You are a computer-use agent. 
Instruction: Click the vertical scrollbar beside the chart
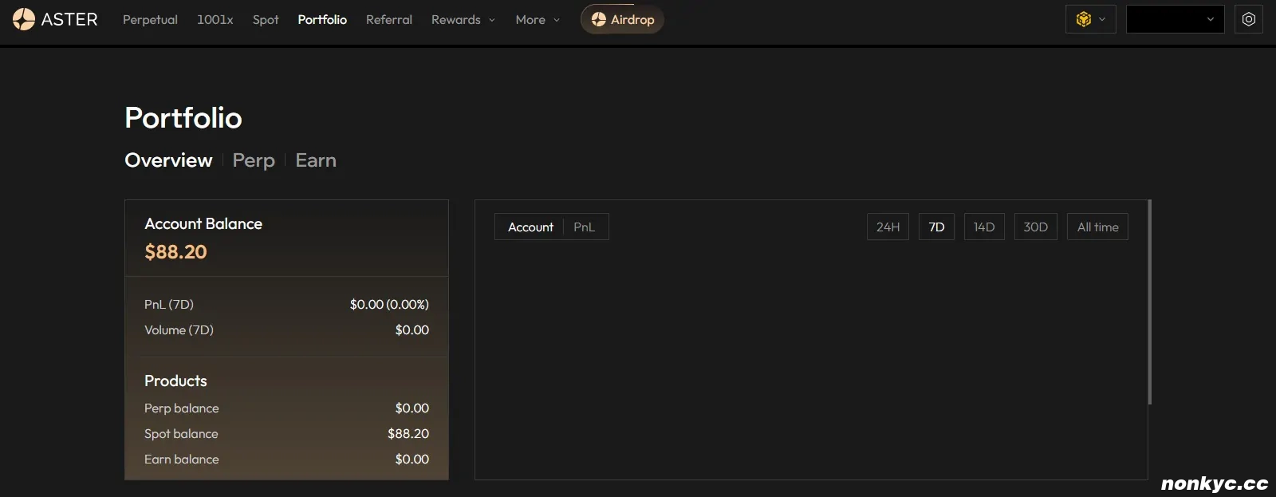coord(1149,303)
